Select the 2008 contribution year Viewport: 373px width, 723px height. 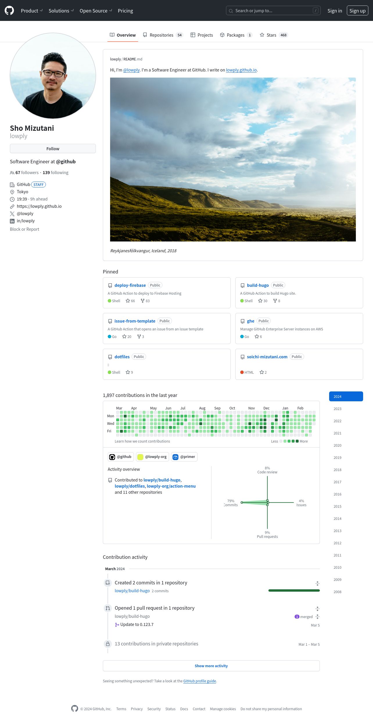click(346, 592)
